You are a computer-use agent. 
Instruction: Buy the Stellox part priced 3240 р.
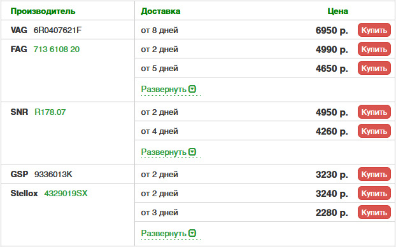point(374,194)
